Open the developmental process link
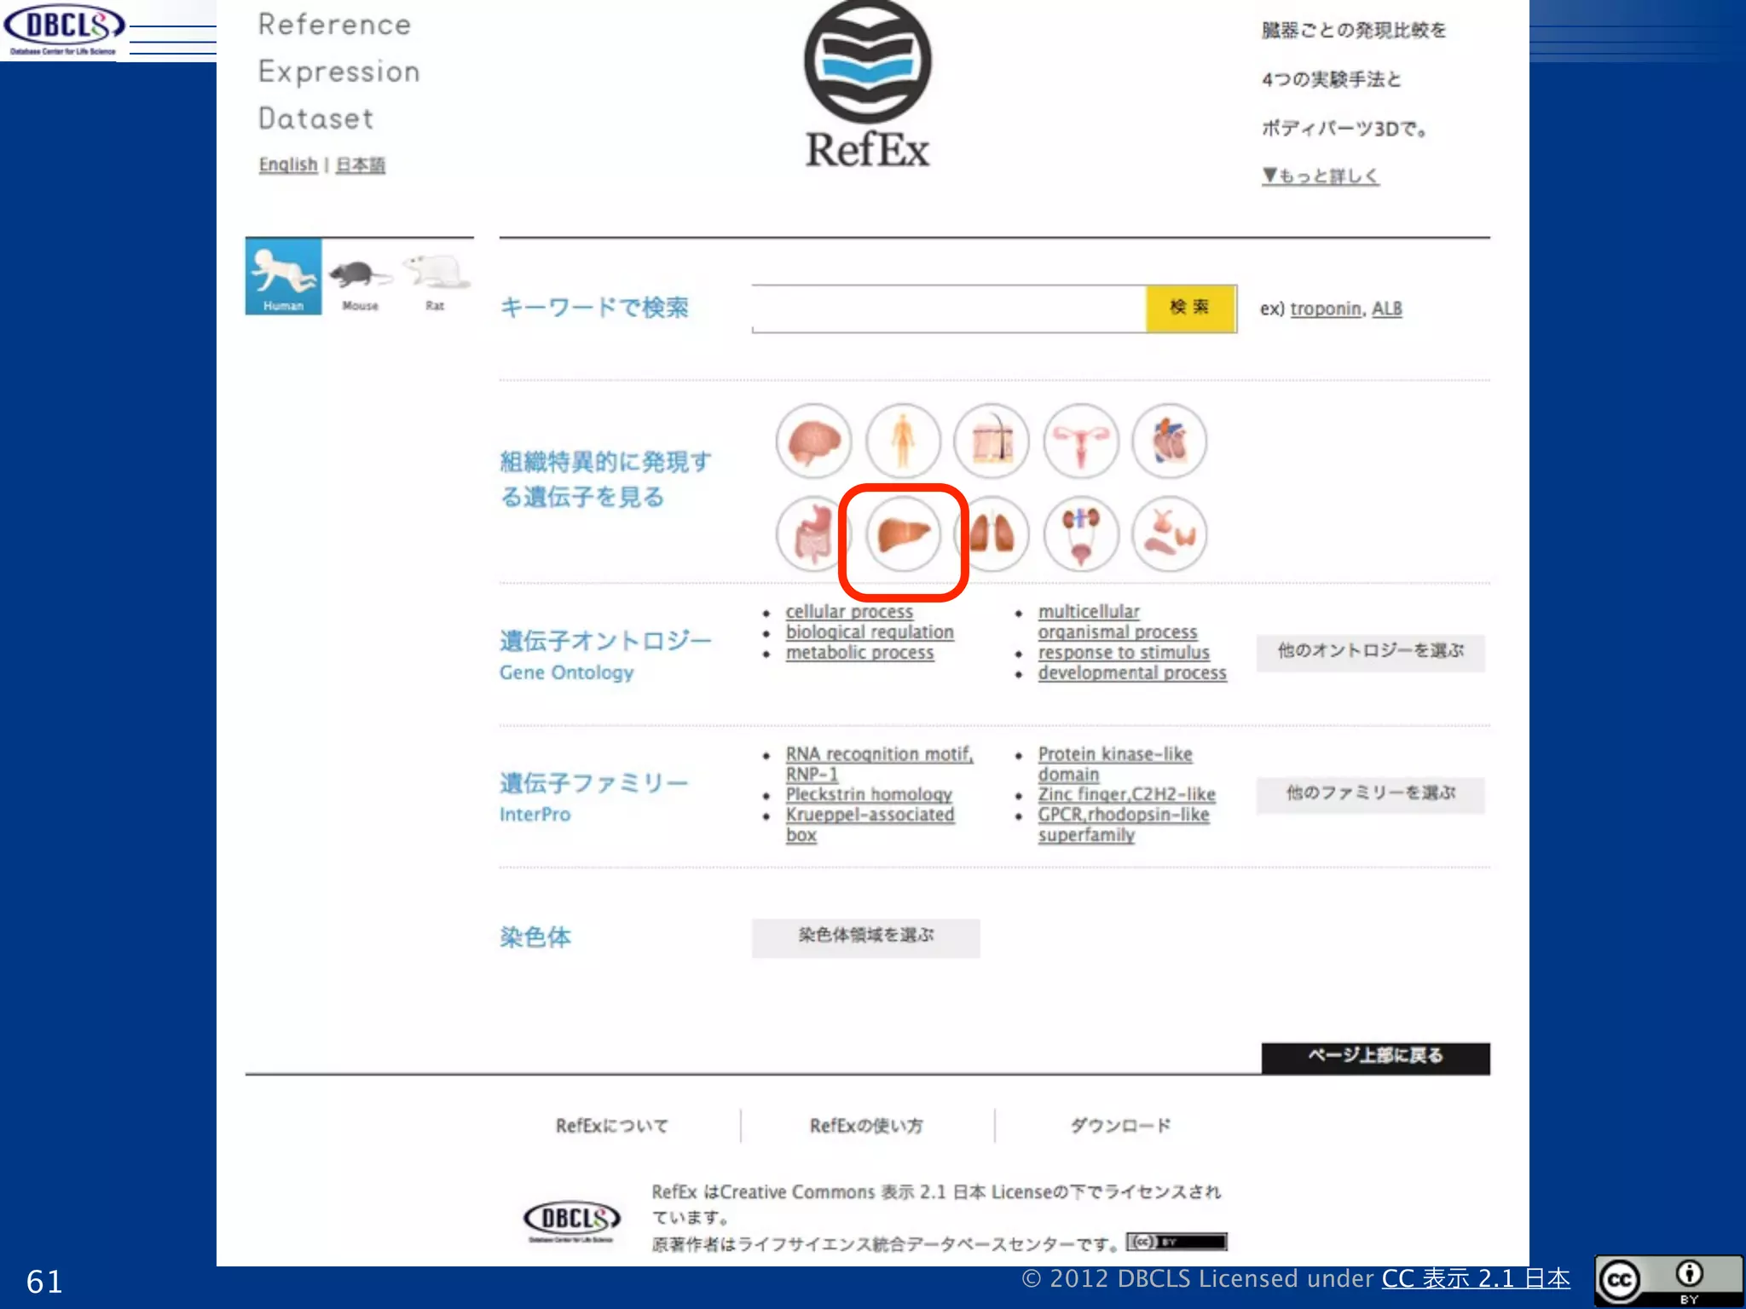Screen dimensions: 1746x1309 click(1131, 673)
